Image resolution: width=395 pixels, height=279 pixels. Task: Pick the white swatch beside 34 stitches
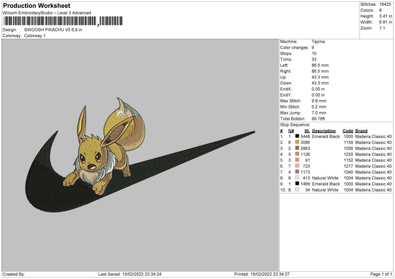[x=298, y=190]
